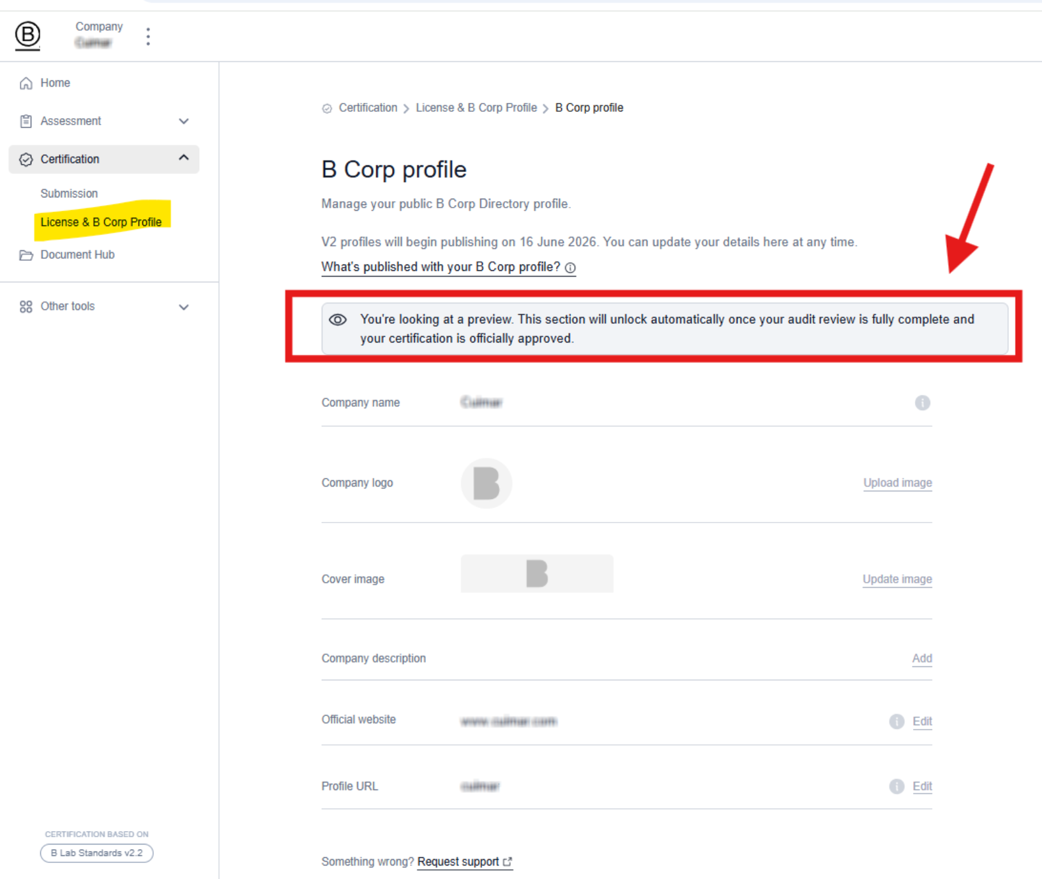
Task: Click the B Lab Standards v2.2 badge
Action: click(x=97, y=853)
